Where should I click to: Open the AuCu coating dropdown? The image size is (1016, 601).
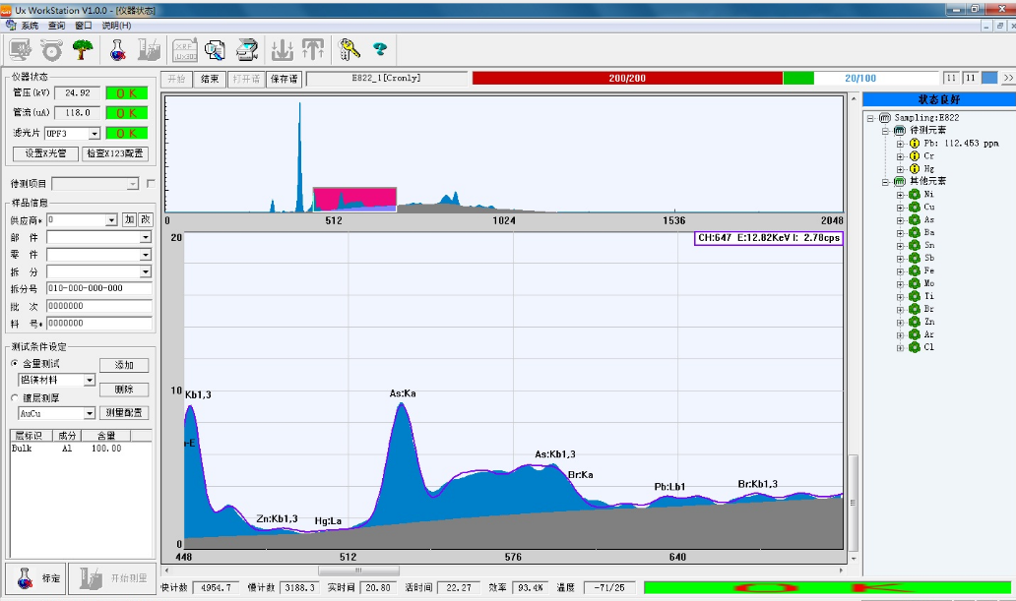[90, 413]
